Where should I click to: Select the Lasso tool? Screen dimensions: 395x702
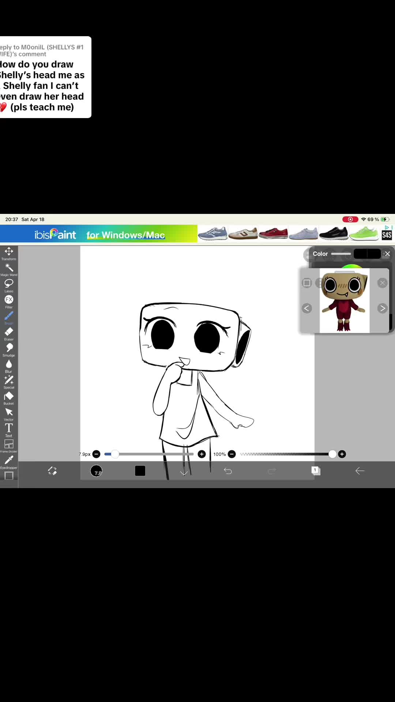pyautogui.click(x=9, y=286)
